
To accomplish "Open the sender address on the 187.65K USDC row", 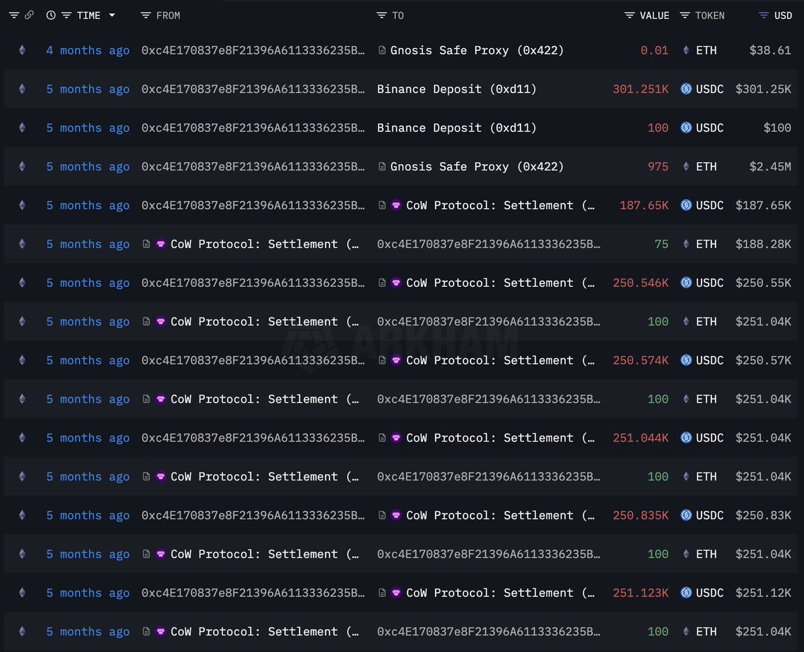I will (253, 205).
